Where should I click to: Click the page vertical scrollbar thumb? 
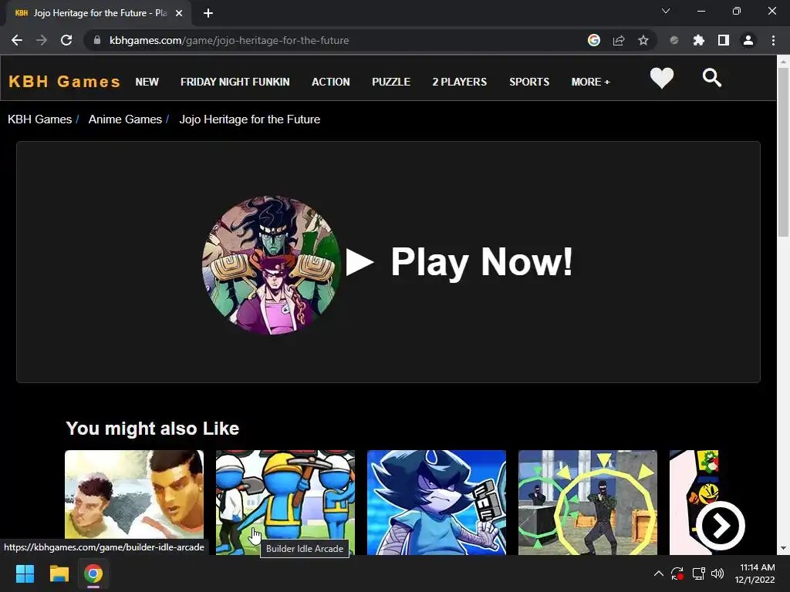pyautogui.click(x=783, y=151)
